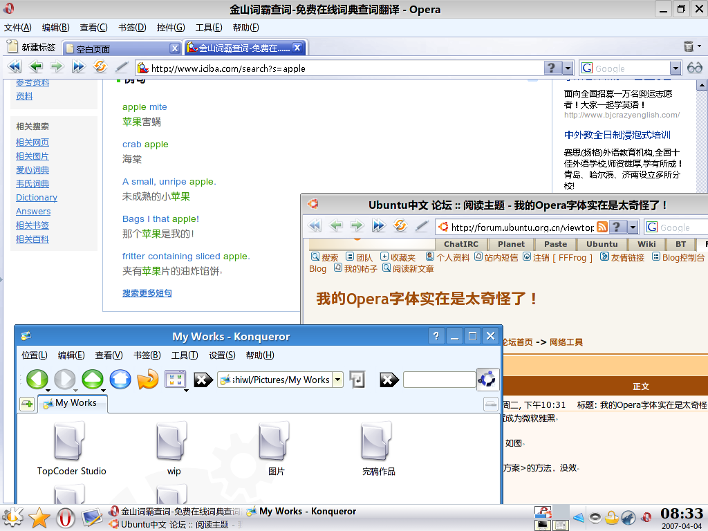Click the 新建标签 button
708x531 pixels.
pyautogui.click(x=31, y=47)
